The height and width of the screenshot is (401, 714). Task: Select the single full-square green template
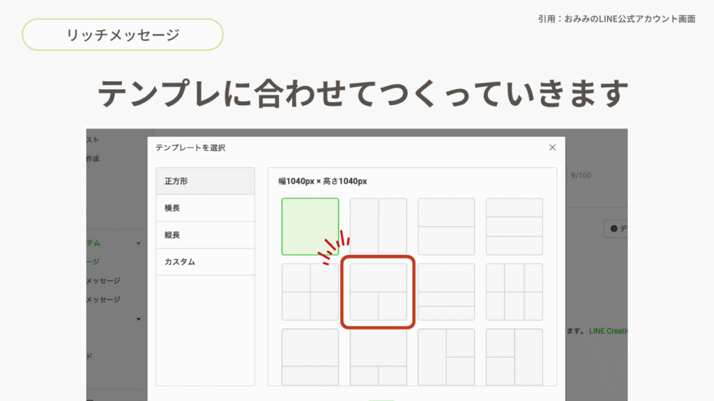pyautogui.click(x=310, y=227)
